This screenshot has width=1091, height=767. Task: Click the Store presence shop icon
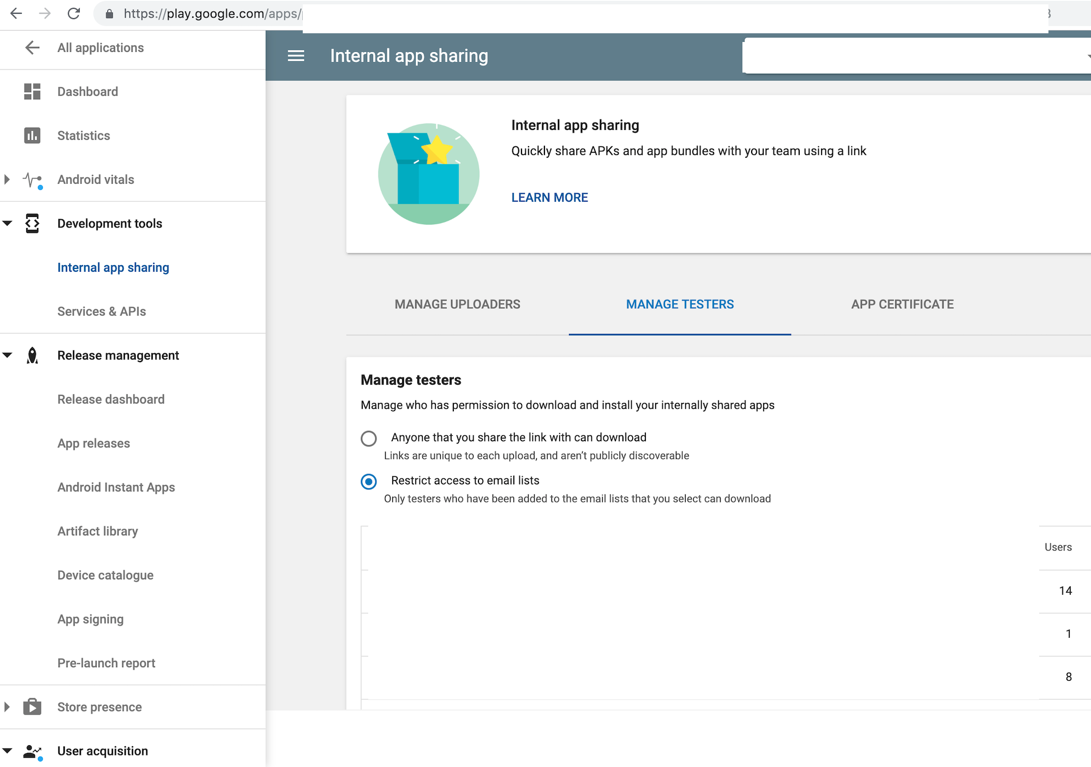coord(32,706)
